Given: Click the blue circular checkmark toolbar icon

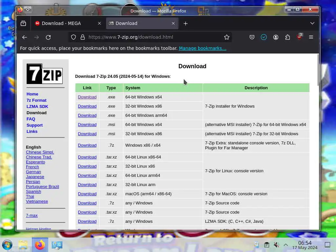Looking at the screenshot, I should point(264,37).
